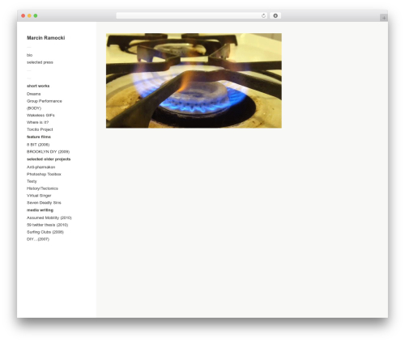Select the feature films heading
The height and width of the screenshot is (342, 405).
click(x=39, y=137)
